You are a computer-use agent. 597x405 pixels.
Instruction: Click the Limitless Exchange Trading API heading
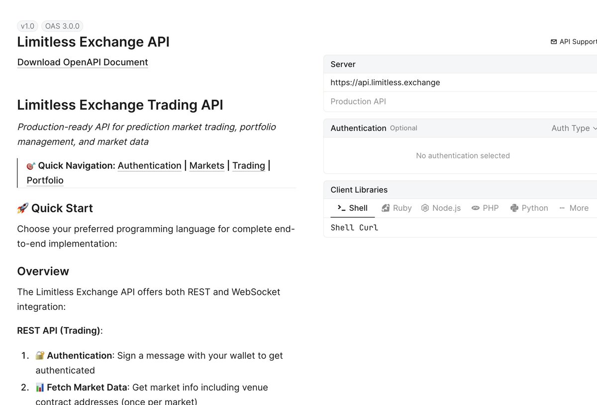(x=120, y=105)
